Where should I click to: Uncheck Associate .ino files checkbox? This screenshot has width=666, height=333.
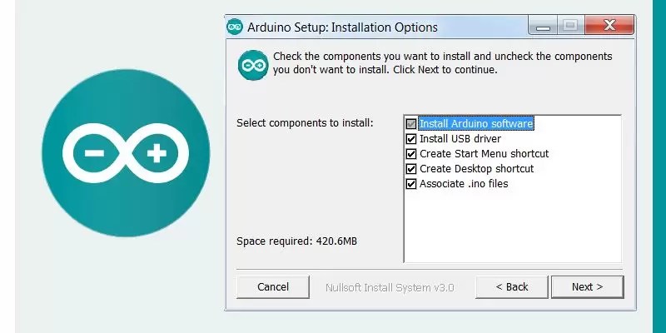[x=410, y=184]
